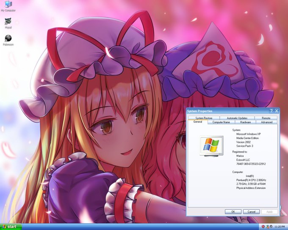288x230 pixels.
Task: Click the 'Computer:' label
Action: [238, 172]
